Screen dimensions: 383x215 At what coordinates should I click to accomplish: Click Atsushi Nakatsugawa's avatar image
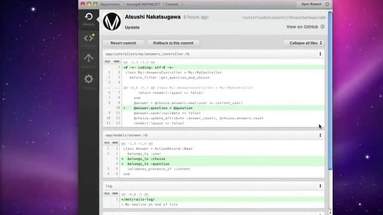112,21
